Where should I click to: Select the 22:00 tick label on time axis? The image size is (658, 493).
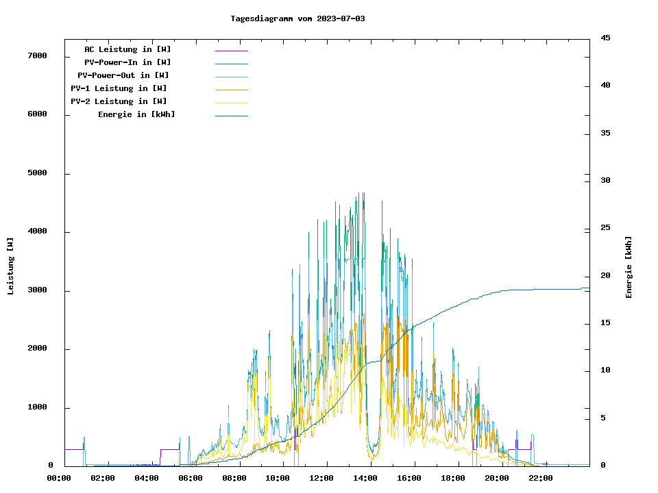pyautogui.click(x=541, y=478)
